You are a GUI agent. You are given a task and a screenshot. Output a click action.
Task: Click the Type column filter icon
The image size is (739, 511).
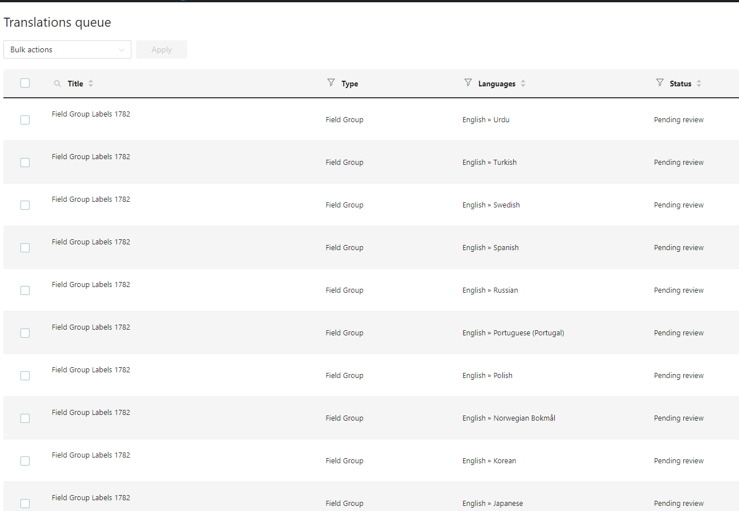click(x=331, y=82)
